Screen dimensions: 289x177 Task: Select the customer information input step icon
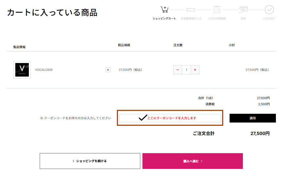[x=190, y=10]
